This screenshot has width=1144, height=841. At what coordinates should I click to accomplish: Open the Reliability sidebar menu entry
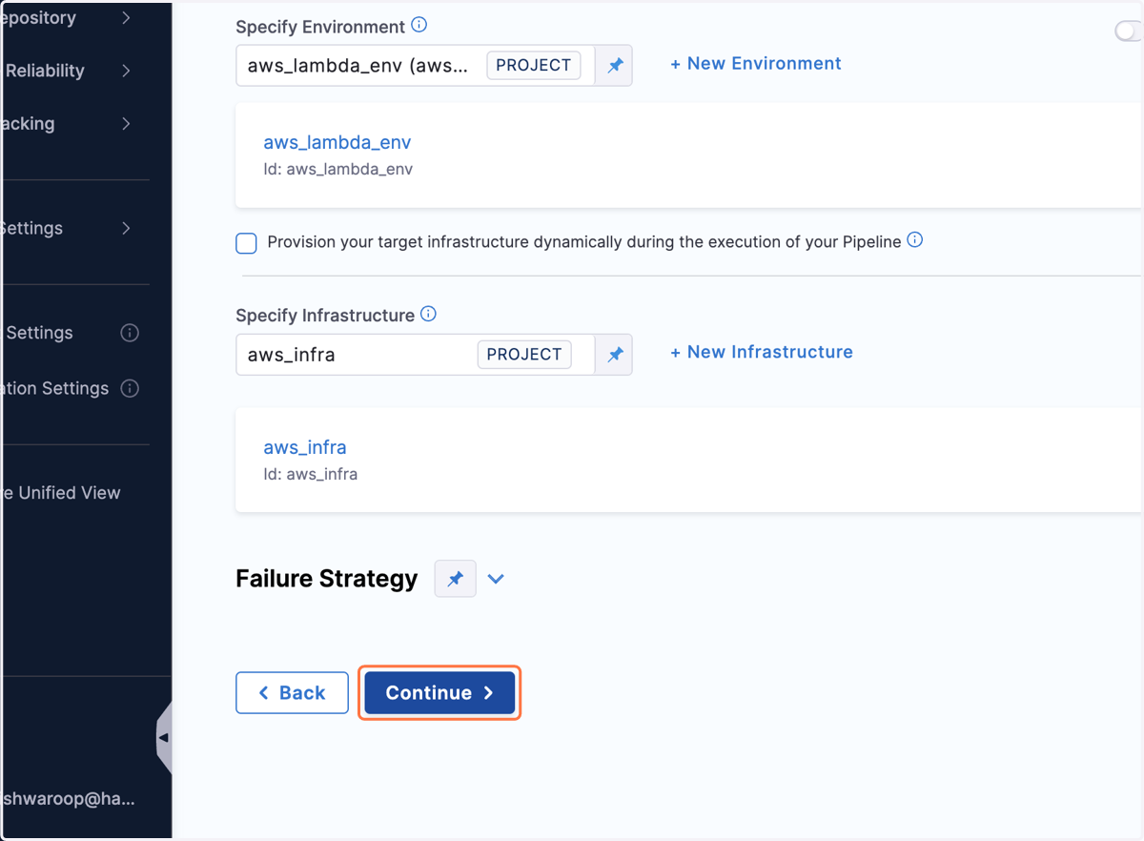tap(45, 71)
